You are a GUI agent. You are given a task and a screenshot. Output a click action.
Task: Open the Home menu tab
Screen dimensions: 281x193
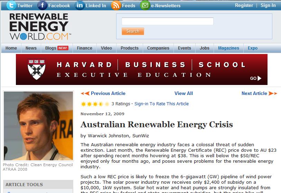11,48
